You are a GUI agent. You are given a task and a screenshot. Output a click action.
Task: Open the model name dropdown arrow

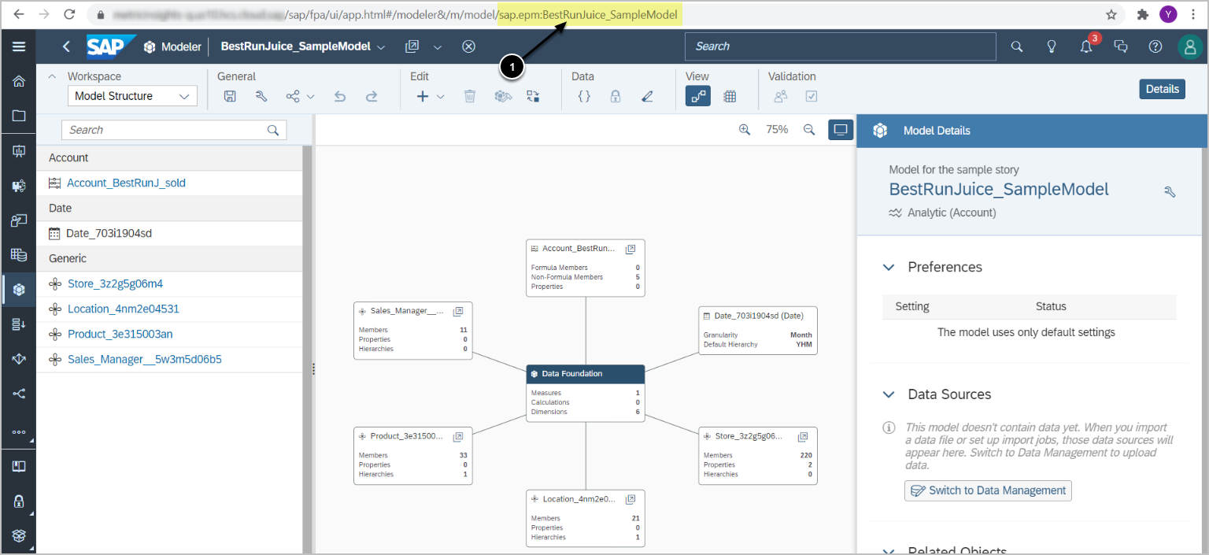(381, 47)
